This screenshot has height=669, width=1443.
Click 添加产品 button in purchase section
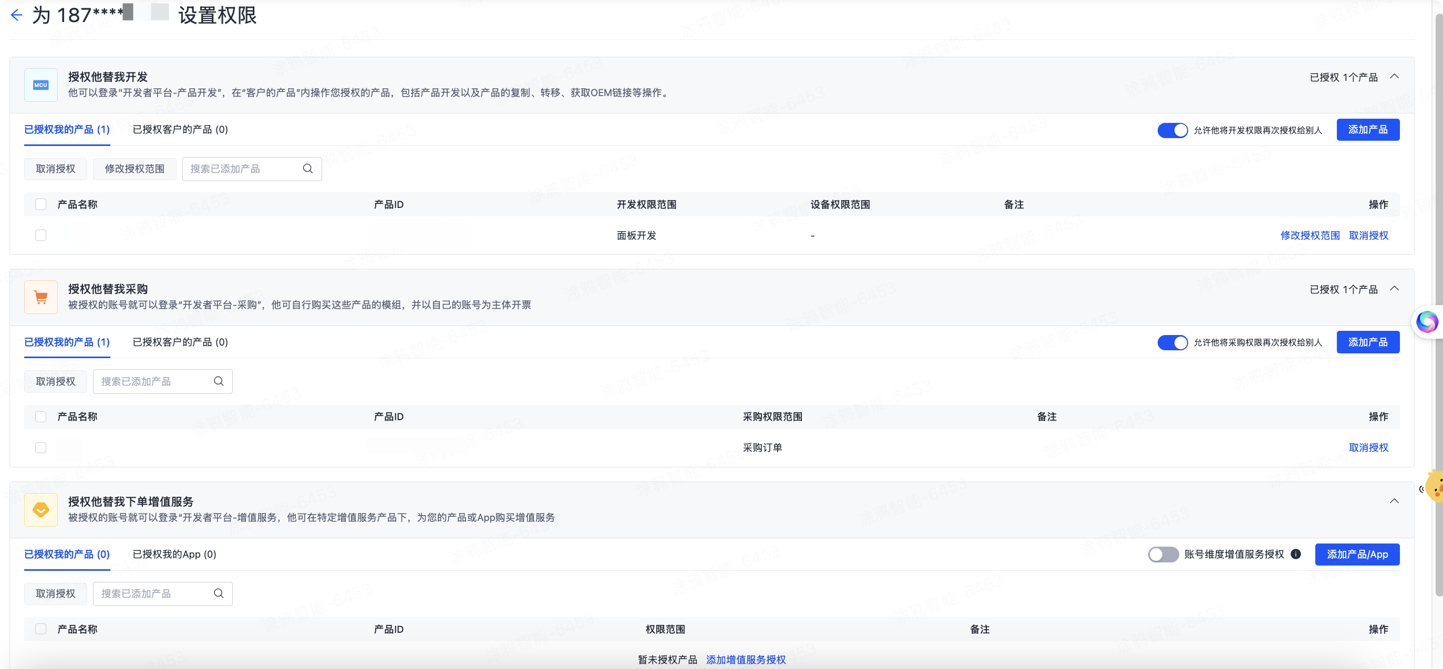[1367, 341]
